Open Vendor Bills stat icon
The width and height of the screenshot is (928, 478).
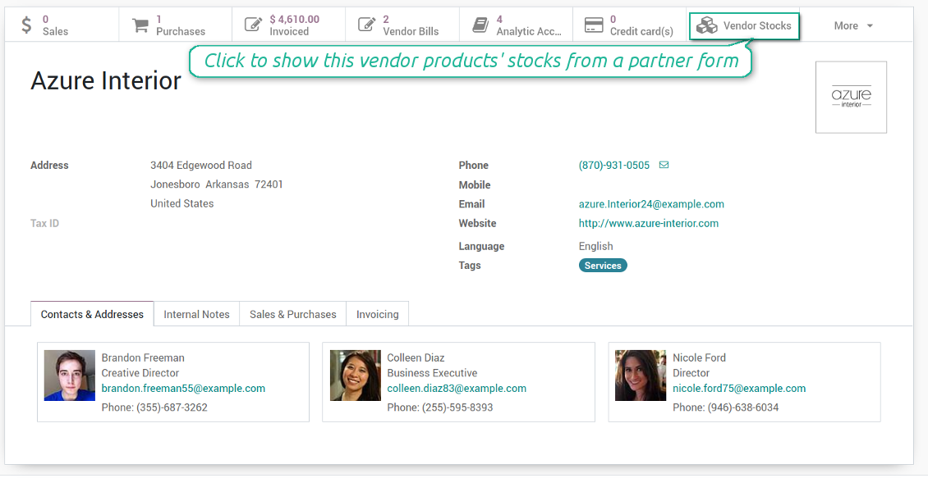[367, 25]
